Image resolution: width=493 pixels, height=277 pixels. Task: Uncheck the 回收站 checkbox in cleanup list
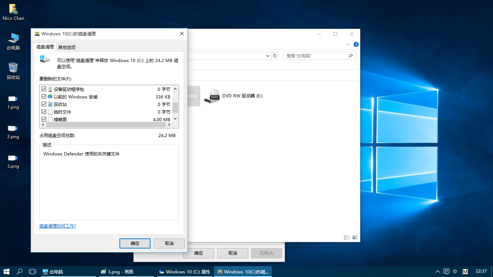(44, 104)
